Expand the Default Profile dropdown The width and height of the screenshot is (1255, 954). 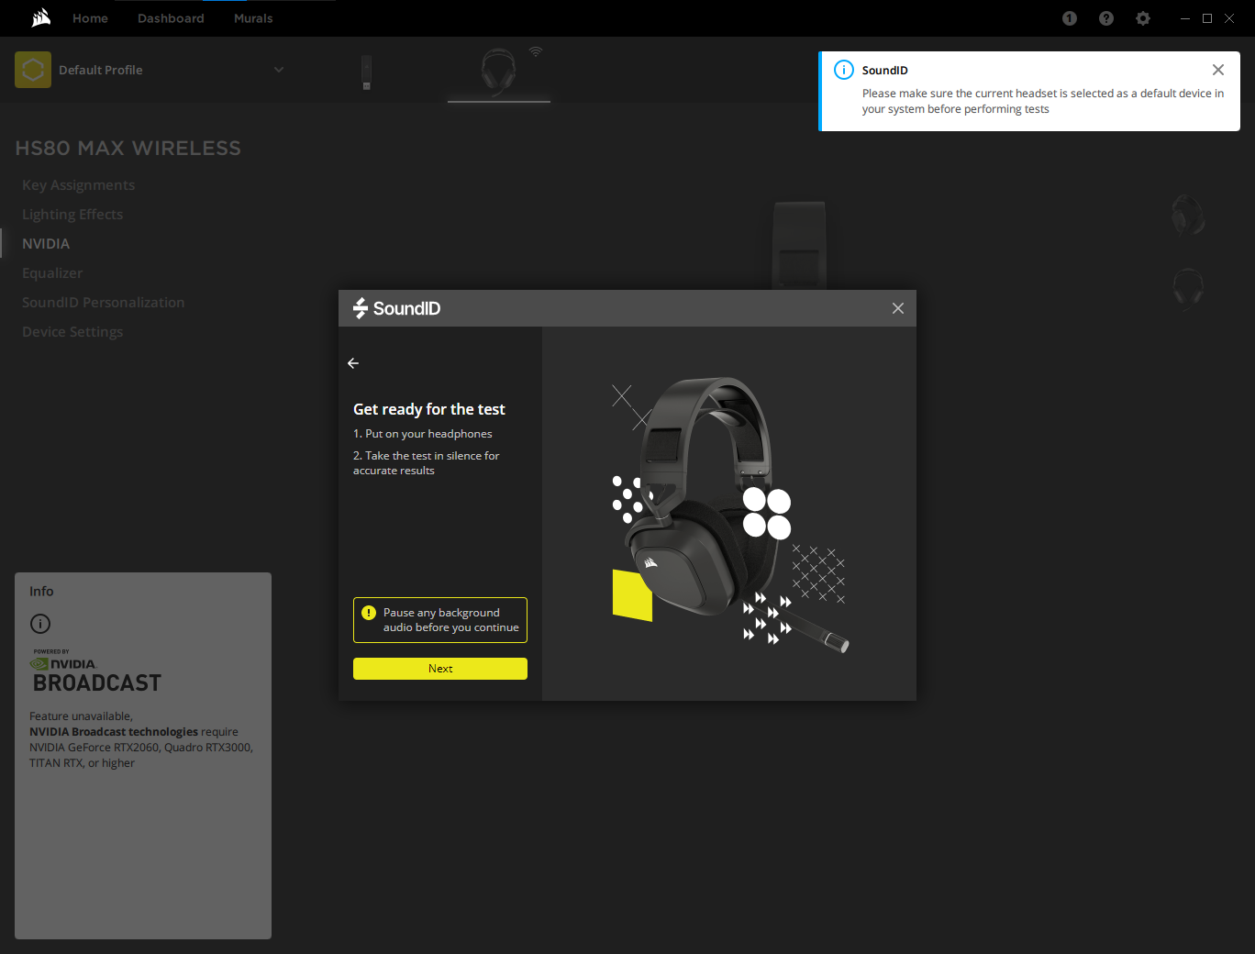coord(279,70)
